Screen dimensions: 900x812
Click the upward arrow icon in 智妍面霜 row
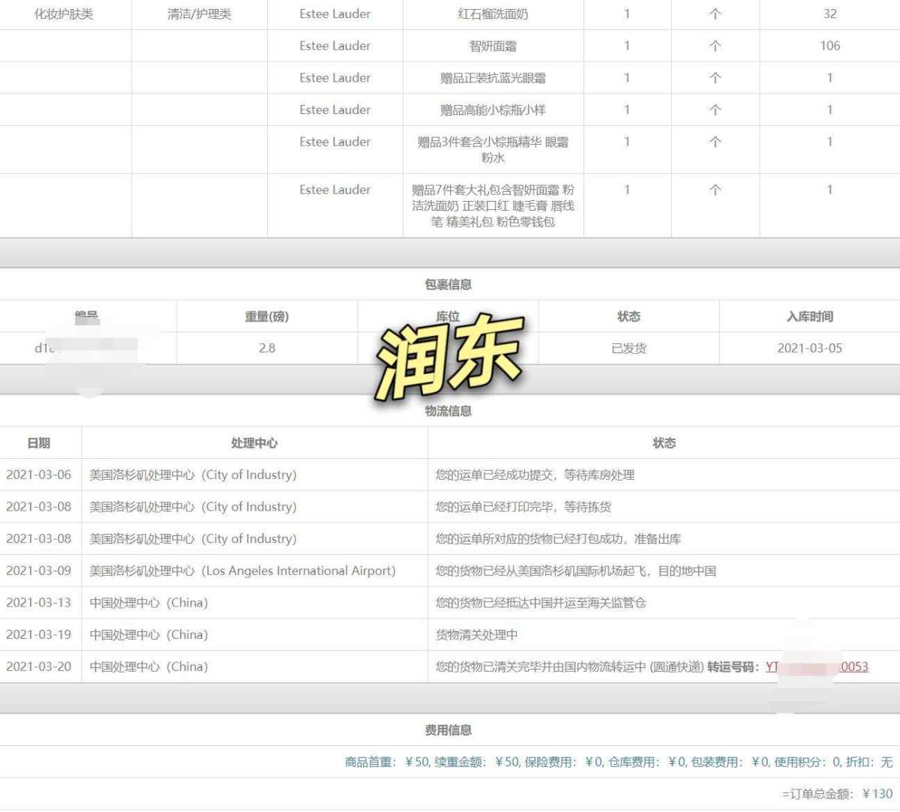715,46
